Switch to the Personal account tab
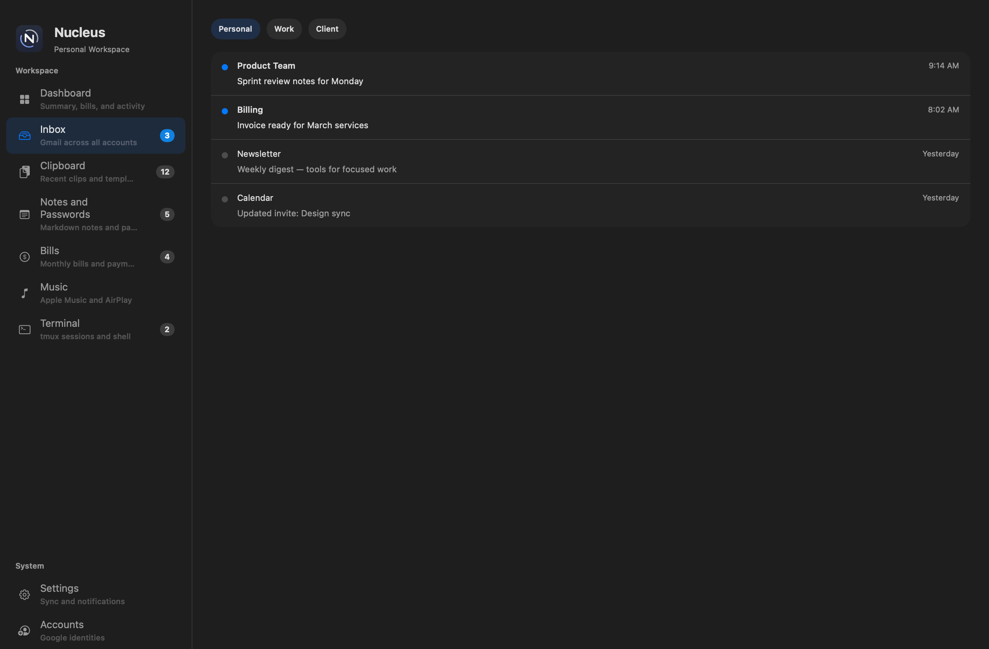This screenshot has width=989, height=649. click(235, 29)
